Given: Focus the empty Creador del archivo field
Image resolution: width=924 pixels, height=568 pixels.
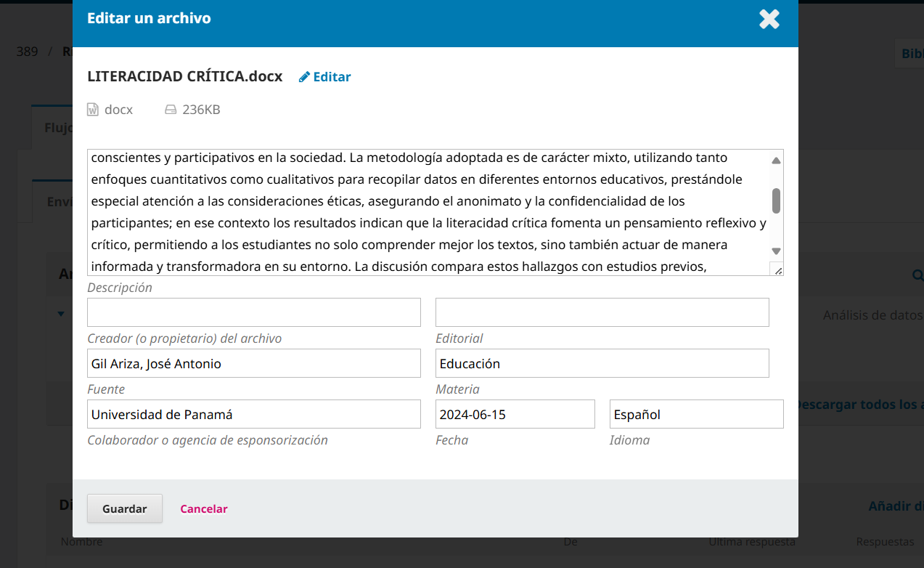Looking at the screenshot, I should (254, 312).
